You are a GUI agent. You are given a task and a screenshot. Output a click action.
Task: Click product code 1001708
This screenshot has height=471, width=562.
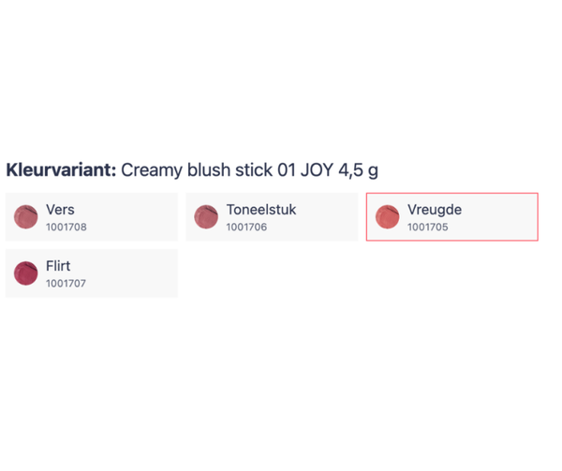(x=67, y=228)
